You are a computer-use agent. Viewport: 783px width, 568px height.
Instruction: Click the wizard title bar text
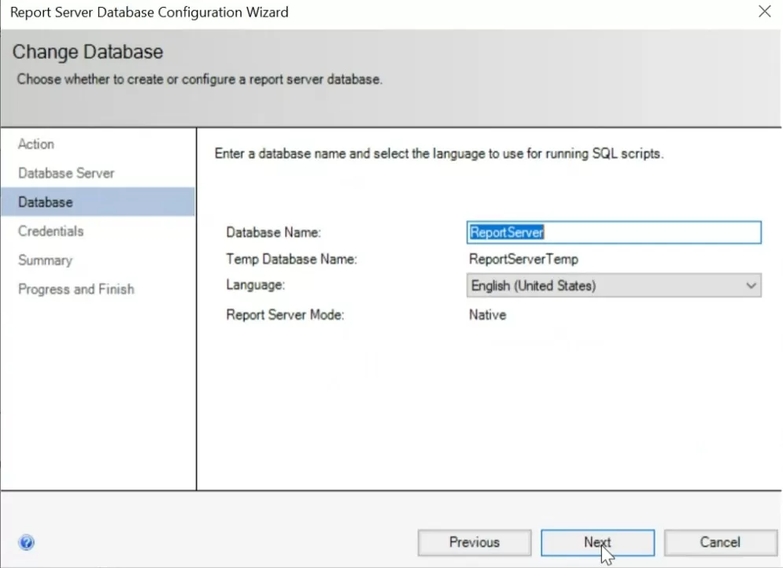point(148,12)
